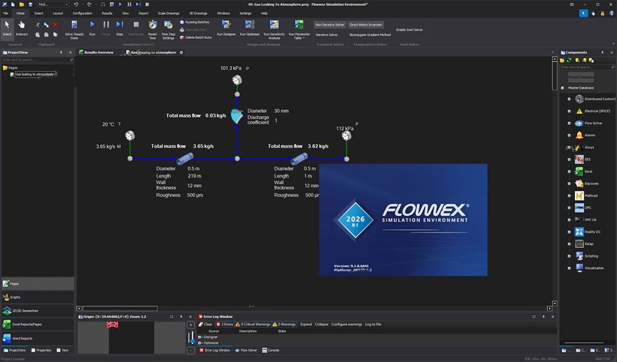This screenshot has height=362, width=617.
Task: Open the Help ribbon tab
Action: pos(264,14)
